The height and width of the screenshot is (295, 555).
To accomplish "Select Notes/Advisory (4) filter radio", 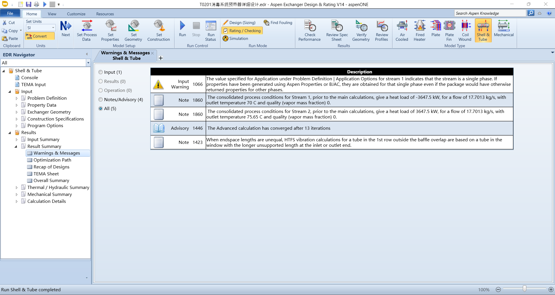I will pyautogui.click(x=101, y=100).
